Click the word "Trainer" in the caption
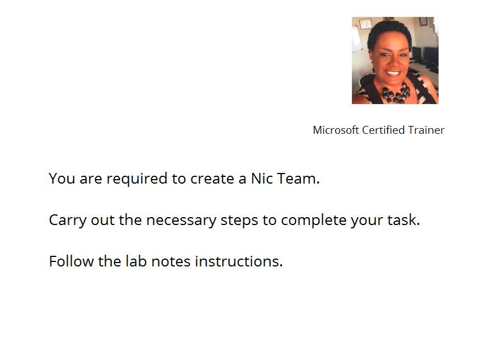The height and width of the screenshot is (356, 480). pyautogui.click(x=426, y=130)
